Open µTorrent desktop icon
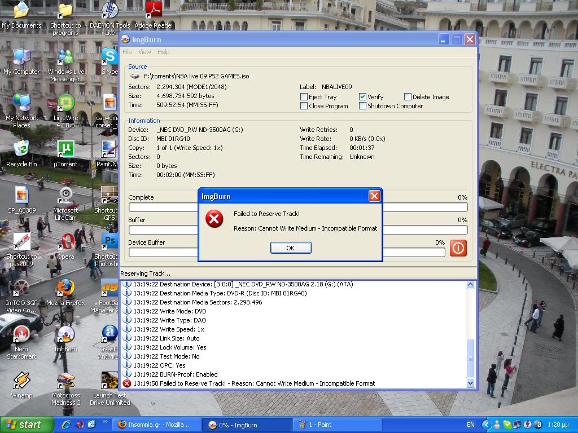This screenshot has height=433, width=578. 65,154
